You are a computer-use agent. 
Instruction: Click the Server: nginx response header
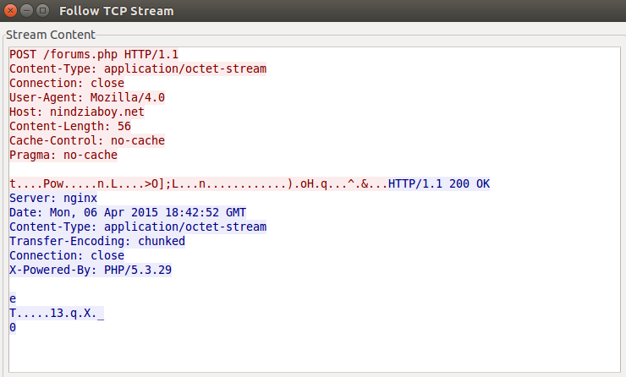[53, 199]
